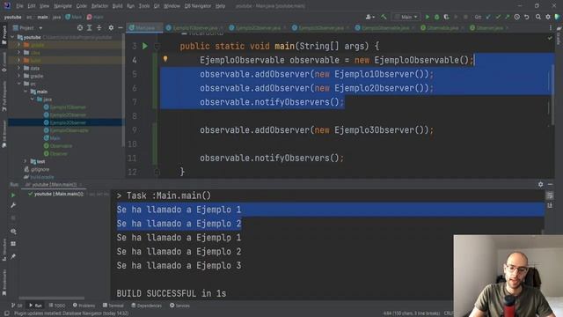Open Run panel settings gear

coord(540,184)
